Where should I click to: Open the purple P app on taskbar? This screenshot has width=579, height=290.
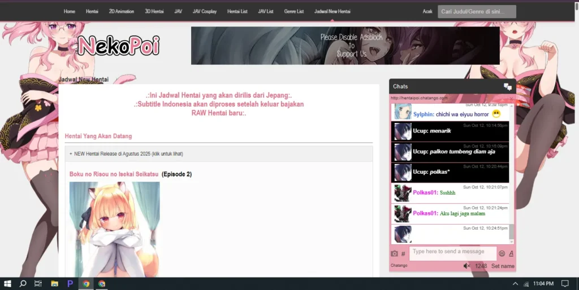(70, 283)
